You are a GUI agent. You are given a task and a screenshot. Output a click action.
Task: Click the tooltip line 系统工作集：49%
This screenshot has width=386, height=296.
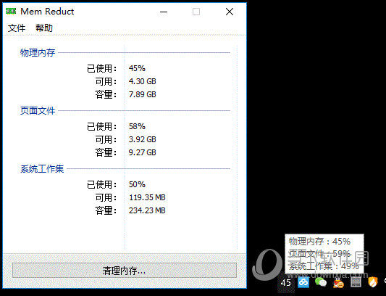[324, 266]
